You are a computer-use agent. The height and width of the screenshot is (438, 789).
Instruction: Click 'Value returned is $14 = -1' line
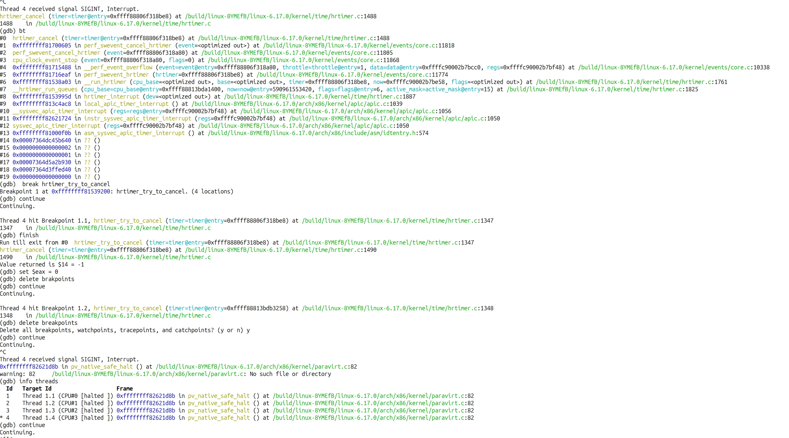(42, 265)
